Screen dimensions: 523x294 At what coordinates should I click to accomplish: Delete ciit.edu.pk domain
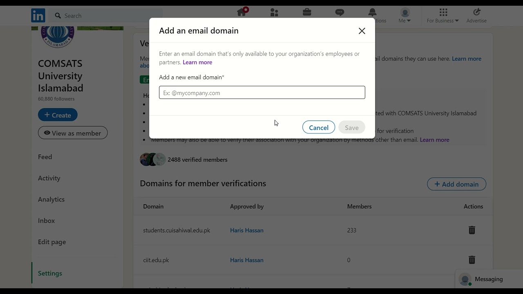coord(472,260)
